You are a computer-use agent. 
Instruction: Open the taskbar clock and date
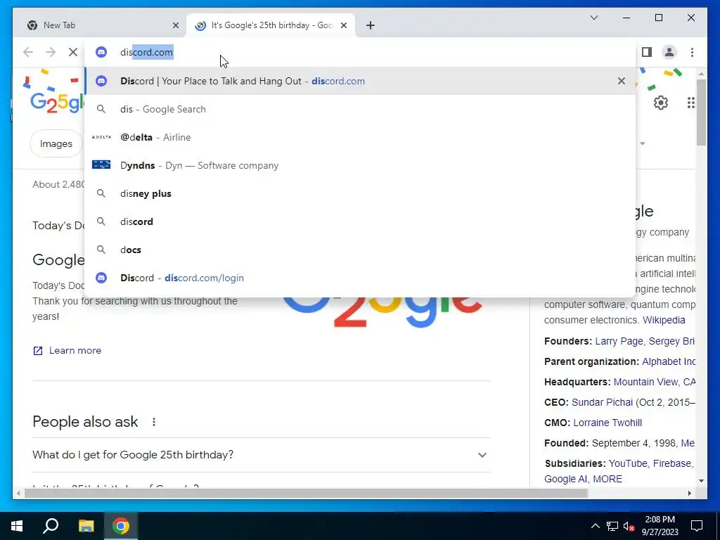pos(660,526)
